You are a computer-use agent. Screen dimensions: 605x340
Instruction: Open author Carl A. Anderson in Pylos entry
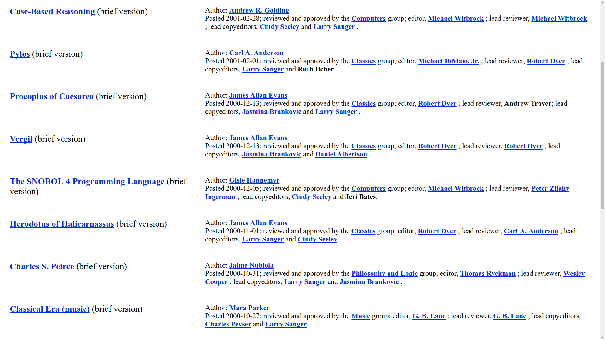pyautogui.click(x=256, y=53)
